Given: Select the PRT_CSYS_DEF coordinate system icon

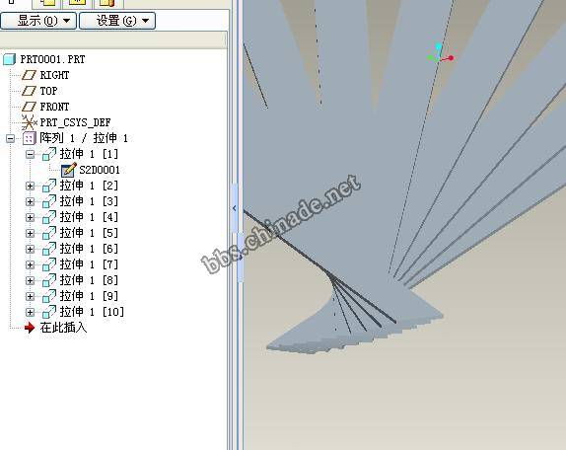Looking at the screenshot, I should point(29,122).
